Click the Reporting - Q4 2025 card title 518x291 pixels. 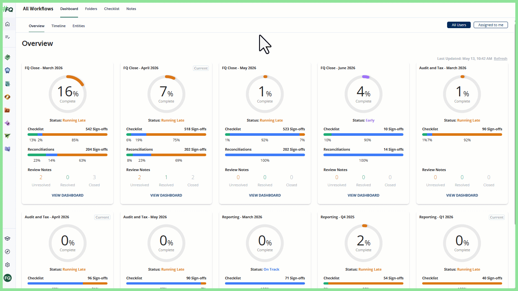coord(337,217)
